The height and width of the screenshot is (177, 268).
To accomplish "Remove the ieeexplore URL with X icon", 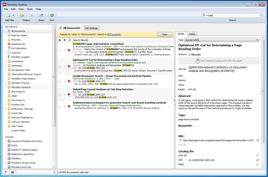I will click(258, 140).
